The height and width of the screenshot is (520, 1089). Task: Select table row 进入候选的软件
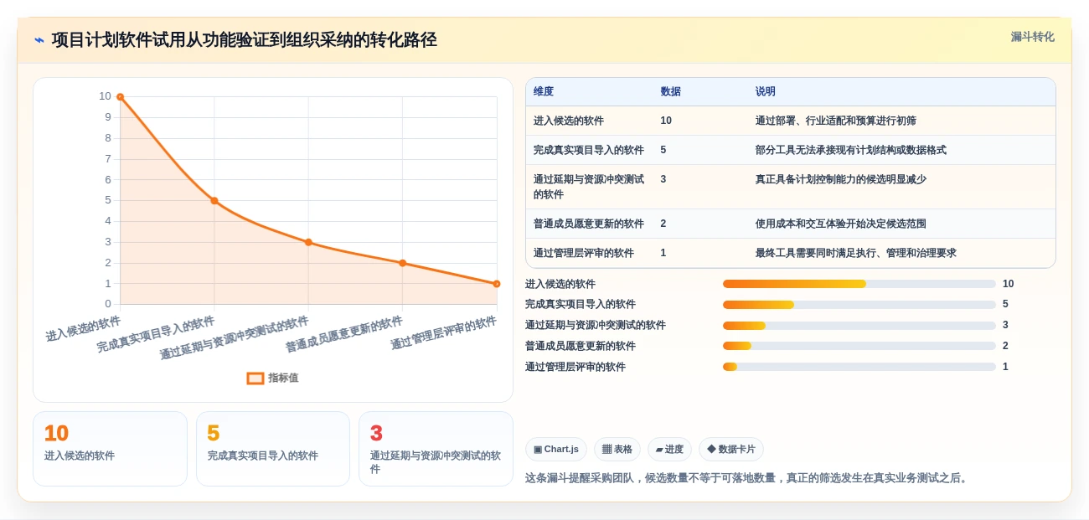click(790, 121)
